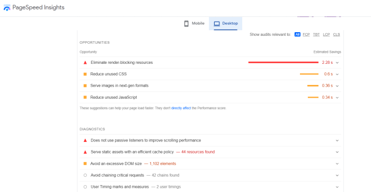Switch to the Mobile tab
The height and width of the screenshot is (192, 371).
click(195, 23)
